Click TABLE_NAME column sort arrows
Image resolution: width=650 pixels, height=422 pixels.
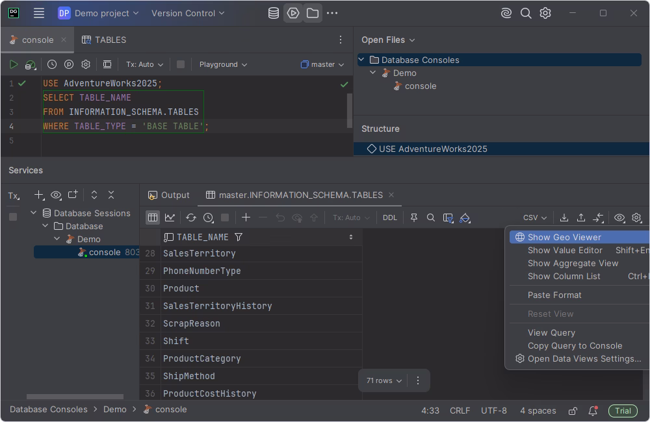[x=351, y=238]
